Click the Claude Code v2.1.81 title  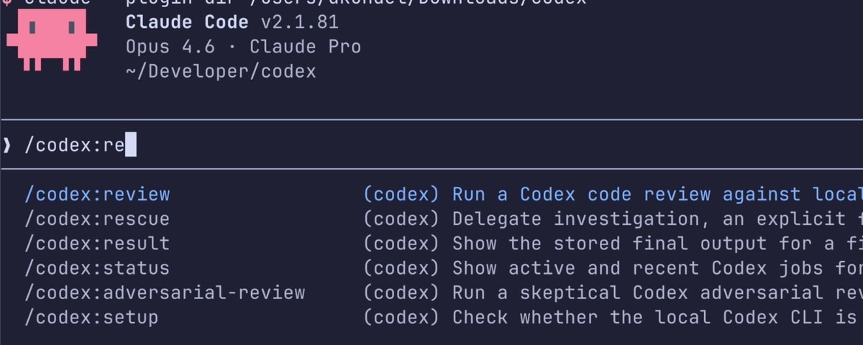[x=232, y=22]
